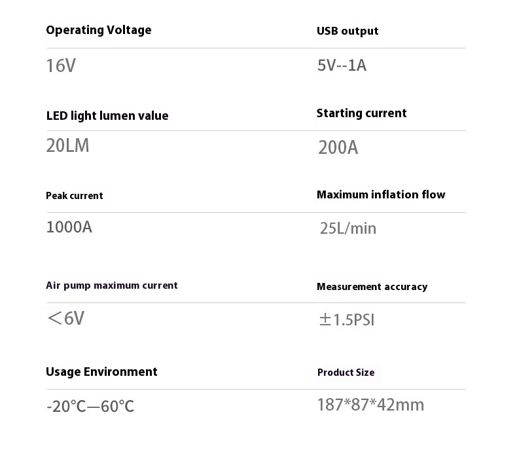Select the 25L/min flow value

(x=348, y=228)
